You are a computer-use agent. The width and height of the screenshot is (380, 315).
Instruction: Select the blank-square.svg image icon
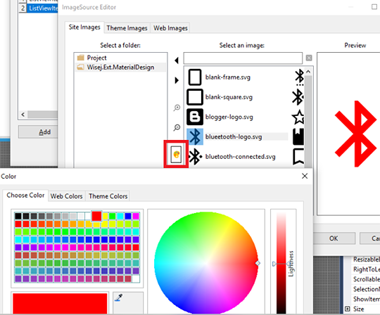[195, 97]
